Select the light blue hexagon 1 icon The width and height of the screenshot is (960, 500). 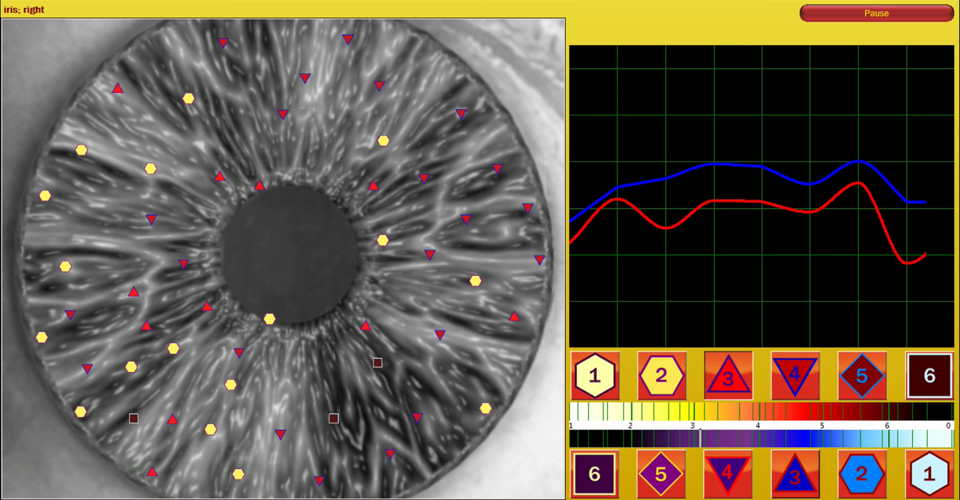[x=929, y=474]
